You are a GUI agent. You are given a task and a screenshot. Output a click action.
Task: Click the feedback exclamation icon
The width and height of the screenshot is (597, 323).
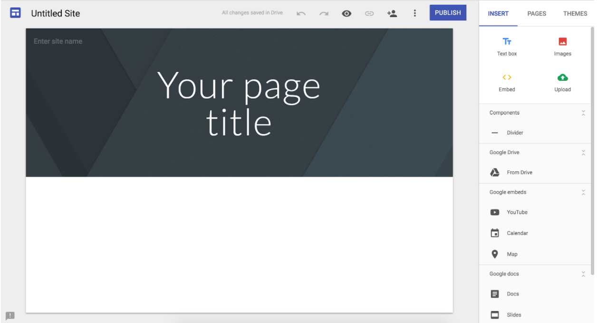coord(10,315)
